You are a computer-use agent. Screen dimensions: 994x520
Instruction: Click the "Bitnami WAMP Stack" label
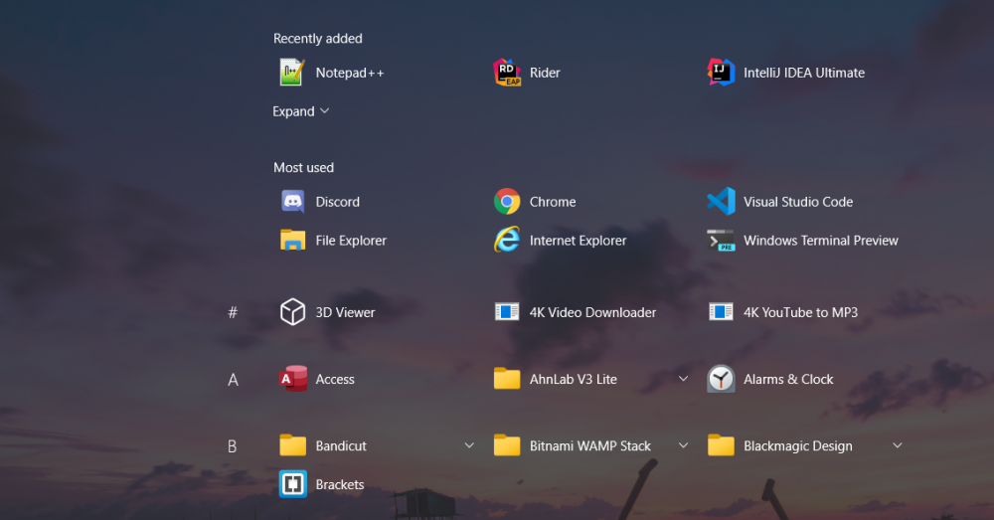(x=590, y=445)
